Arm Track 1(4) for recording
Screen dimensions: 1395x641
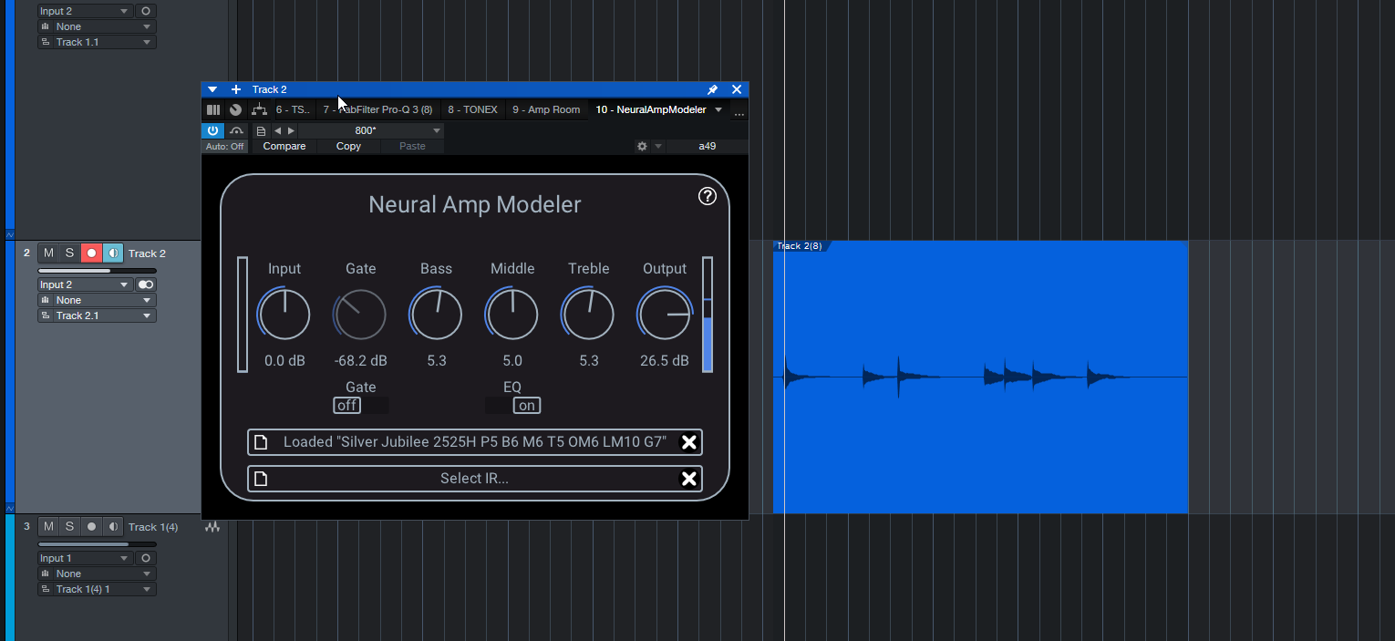click(x=91, y=526)
